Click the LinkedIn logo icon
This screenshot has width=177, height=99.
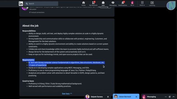pos(21,4)
